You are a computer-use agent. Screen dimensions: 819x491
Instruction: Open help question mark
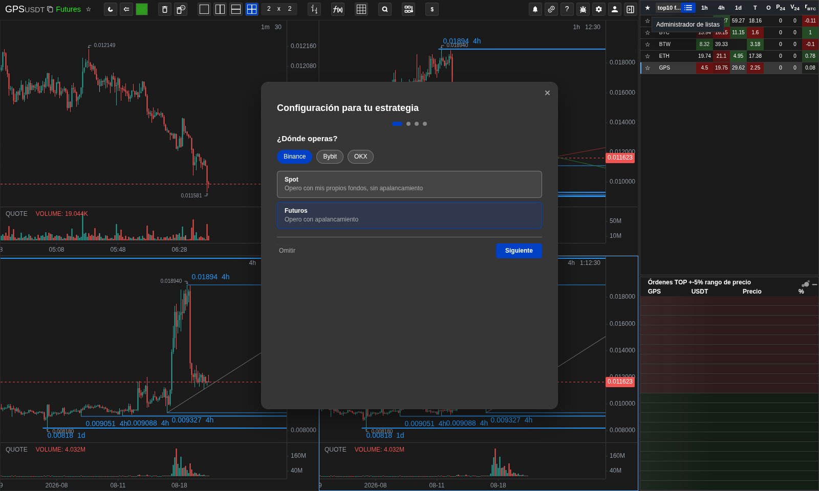[567, 9]
